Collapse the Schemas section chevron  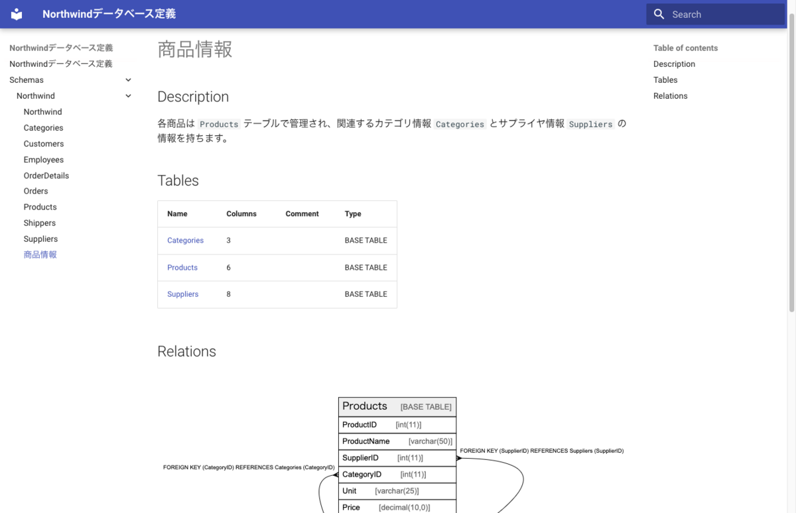coord(128,80)
